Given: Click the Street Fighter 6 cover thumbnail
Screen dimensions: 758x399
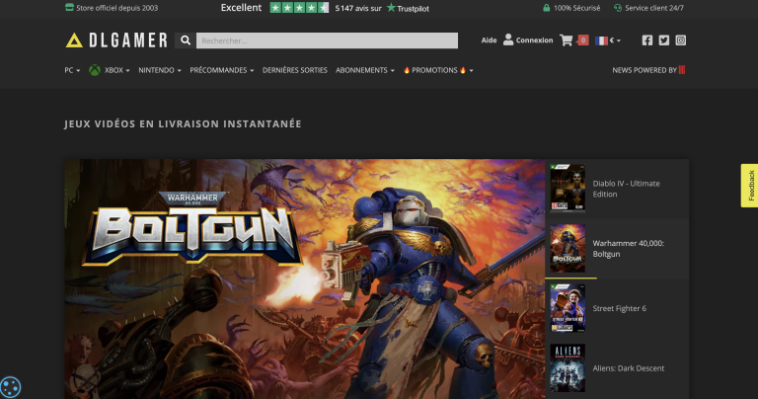Looking at the screenshot, I should (568, 308).
